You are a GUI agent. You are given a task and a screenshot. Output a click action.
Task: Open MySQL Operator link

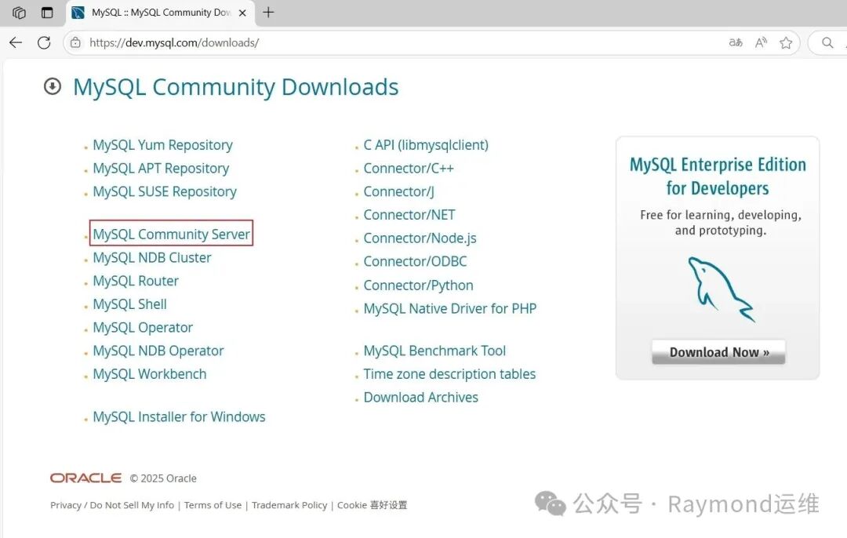tap(143, 327)
